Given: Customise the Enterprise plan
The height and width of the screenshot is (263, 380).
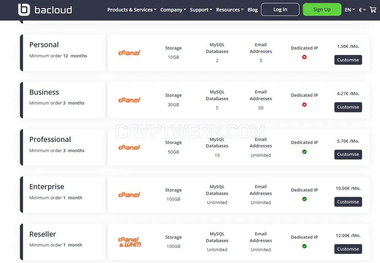Looking at the screenshot, I should point(348,202).
